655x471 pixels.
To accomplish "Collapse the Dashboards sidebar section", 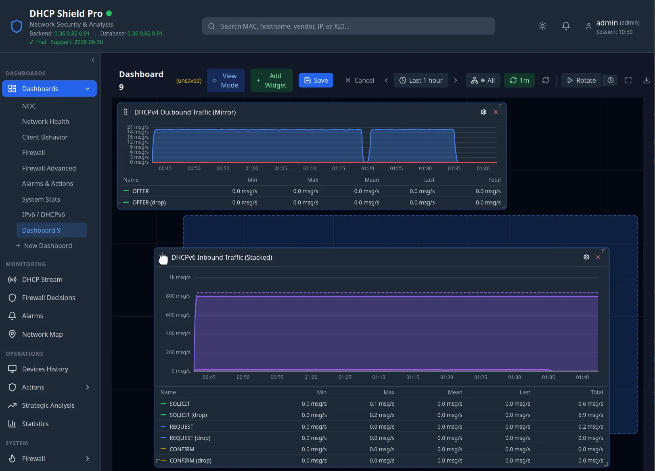I will tap(88, 89).
